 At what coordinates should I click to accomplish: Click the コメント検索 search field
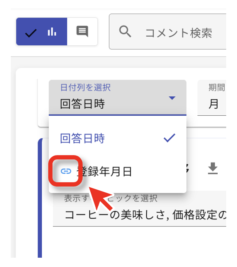[x=168, y=32]
